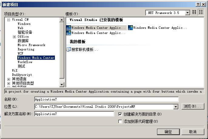Viewport: 208px width, 139px height.
Task: Select the Visual C# tree label
Action: coord(20,19)
